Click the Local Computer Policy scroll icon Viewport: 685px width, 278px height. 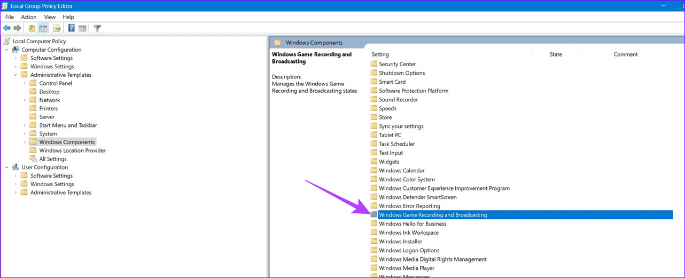[x=7, y=41]
